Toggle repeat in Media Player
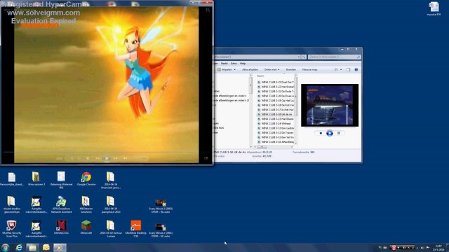The height and width of the screenshot is (252, 449). [x=79, y=158]
